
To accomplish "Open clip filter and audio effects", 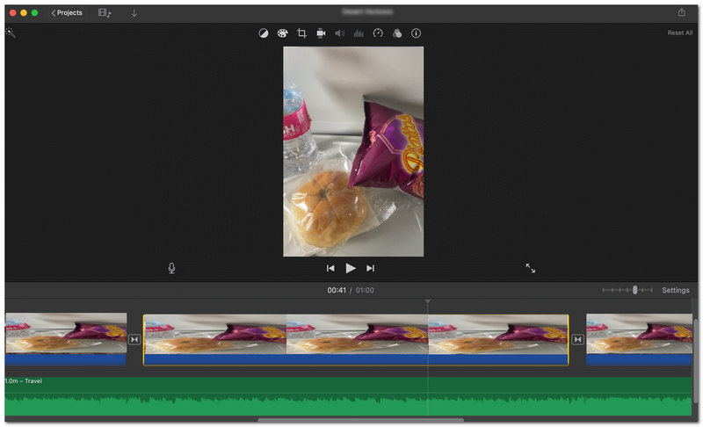I will coord(397,33).
